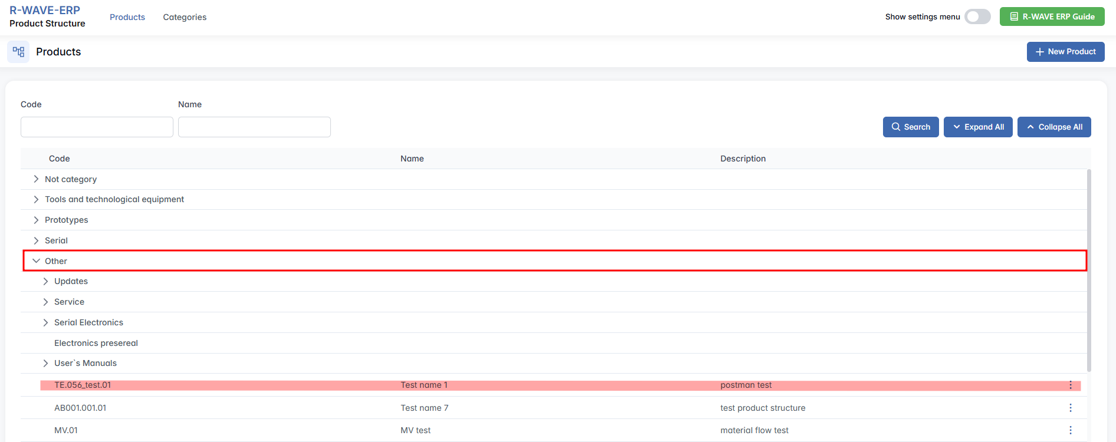The height and width of the screenshot is (442, 1116).
Task: Expand the Prototypes category chevron
Action: [x=36, y=220]
